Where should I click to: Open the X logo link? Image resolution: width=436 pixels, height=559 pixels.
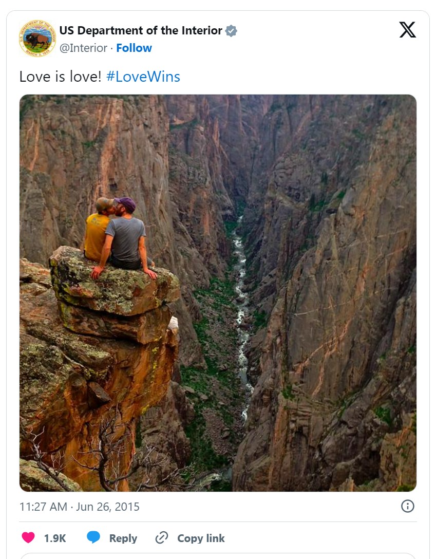click(x=407, y=30)
